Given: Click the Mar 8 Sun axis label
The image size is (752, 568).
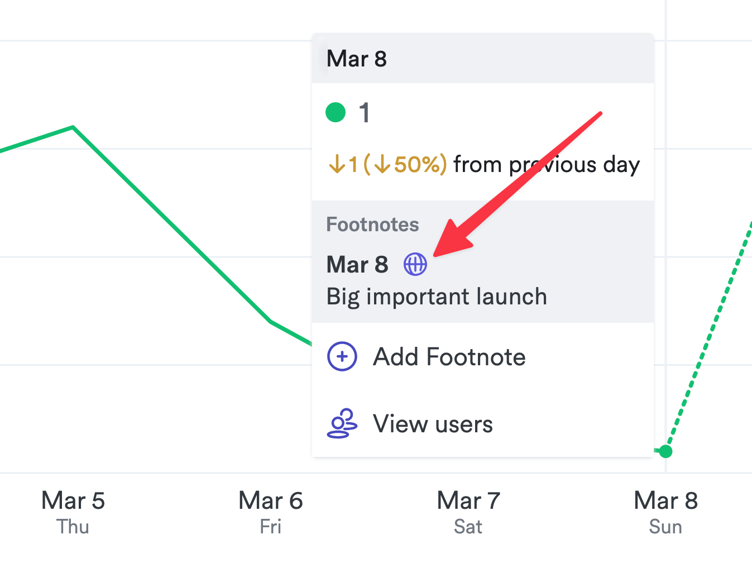Looking at the screenshot, I should pos(665,511).
